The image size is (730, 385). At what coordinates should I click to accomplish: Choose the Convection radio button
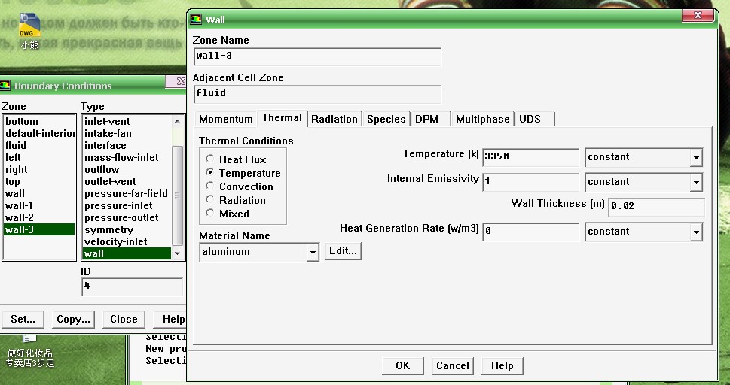pyautogui.click(x=210, y=186)
